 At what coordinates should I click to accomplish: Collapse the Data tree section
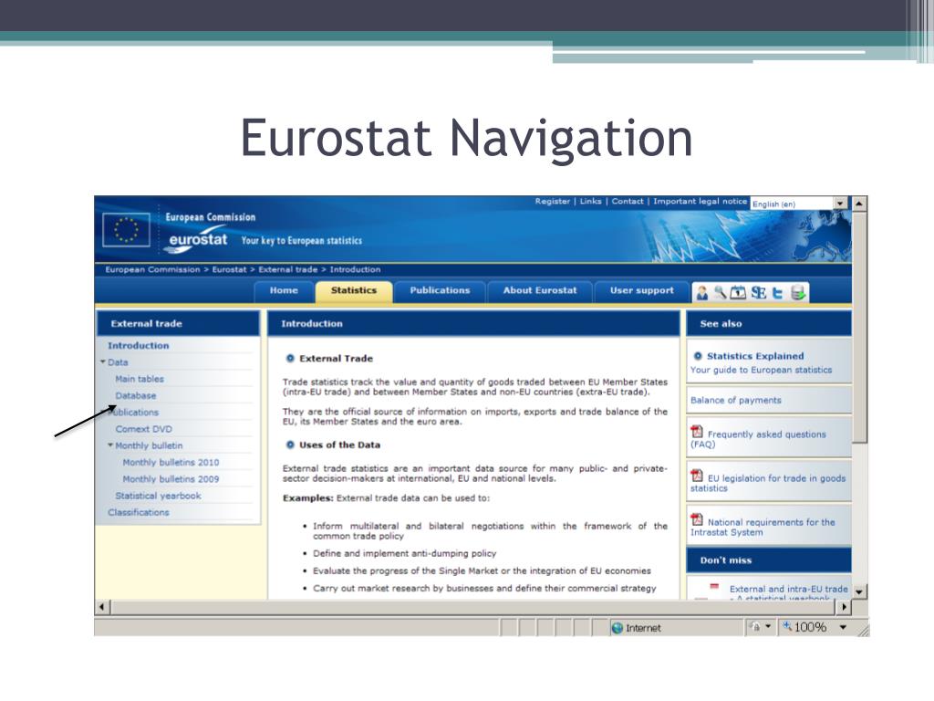(103, 361)
